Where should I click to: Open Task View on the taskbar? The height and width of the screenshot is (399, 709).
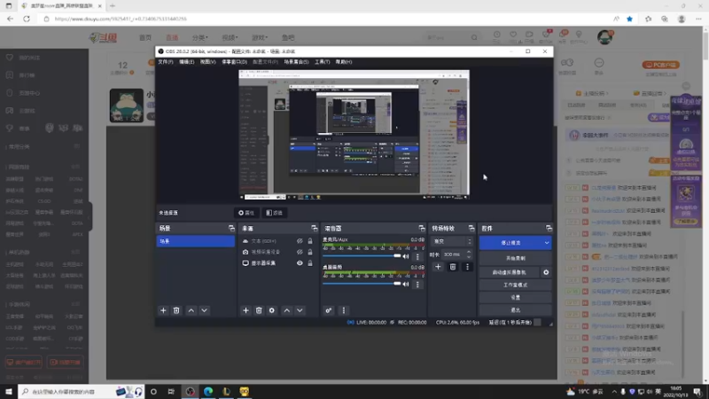171,391
